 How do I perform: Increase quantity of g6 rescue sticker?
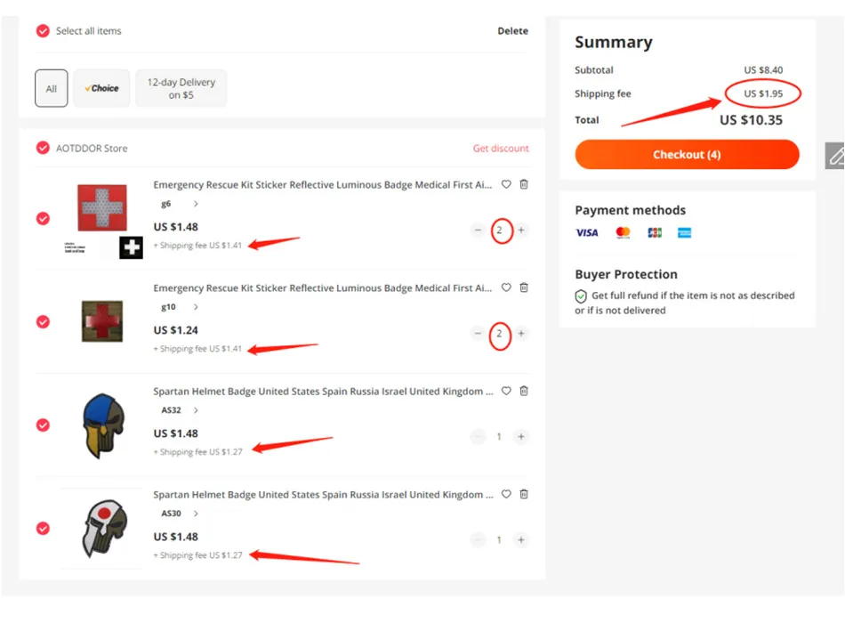pos(521,231)
